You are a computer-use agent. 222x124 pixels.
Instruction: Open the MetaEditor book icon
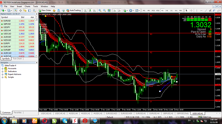(x=54, y=10)
